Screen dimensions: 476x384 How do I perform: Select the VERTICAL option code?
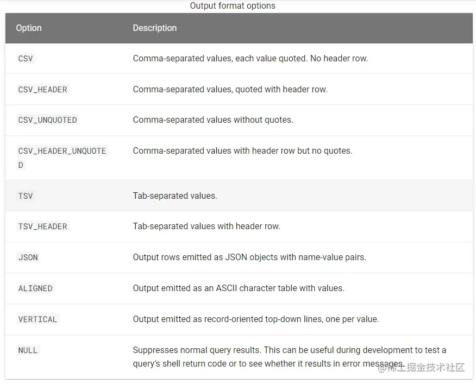(37, 319)
